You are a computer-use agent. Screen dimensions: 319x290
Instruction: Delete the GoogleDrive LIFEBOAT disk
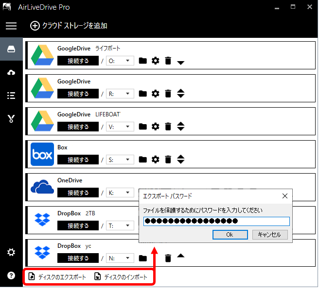(168, 127)
